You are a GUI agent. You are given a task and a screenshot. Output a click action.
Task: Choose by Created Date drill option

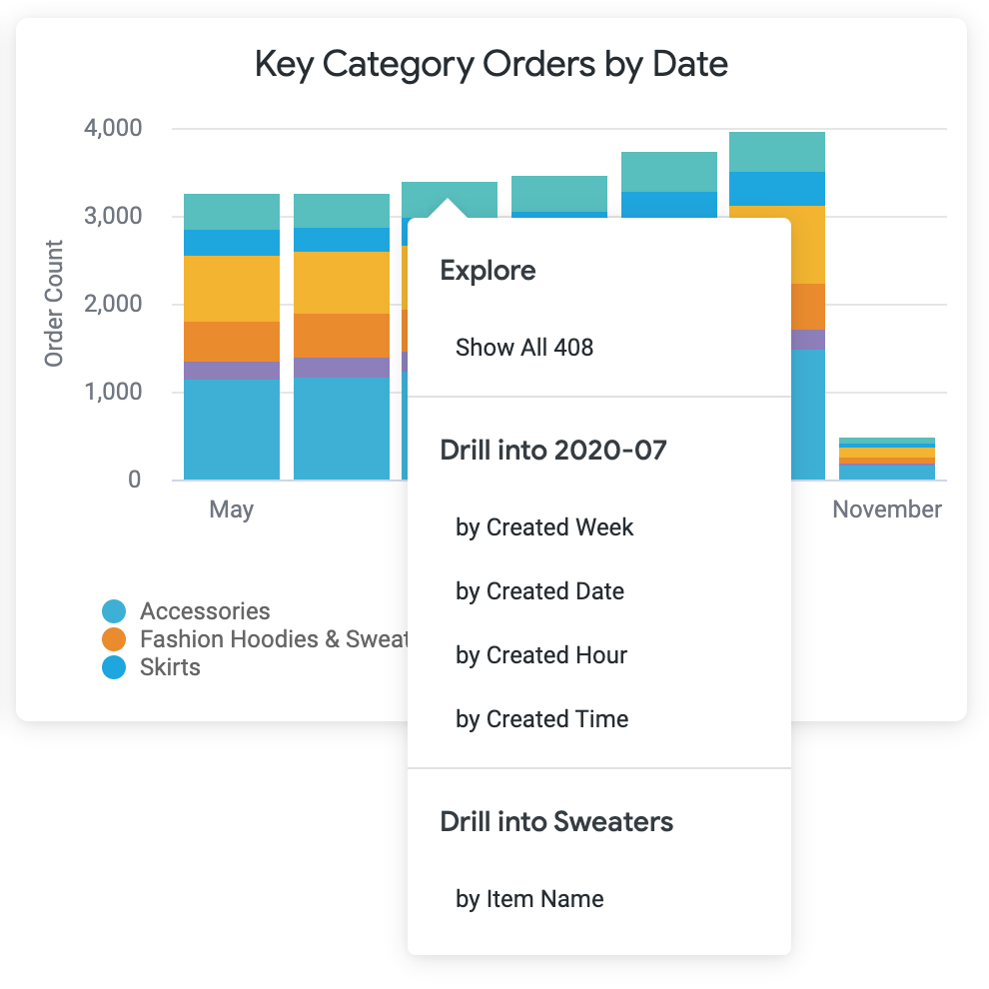point(539,591)
